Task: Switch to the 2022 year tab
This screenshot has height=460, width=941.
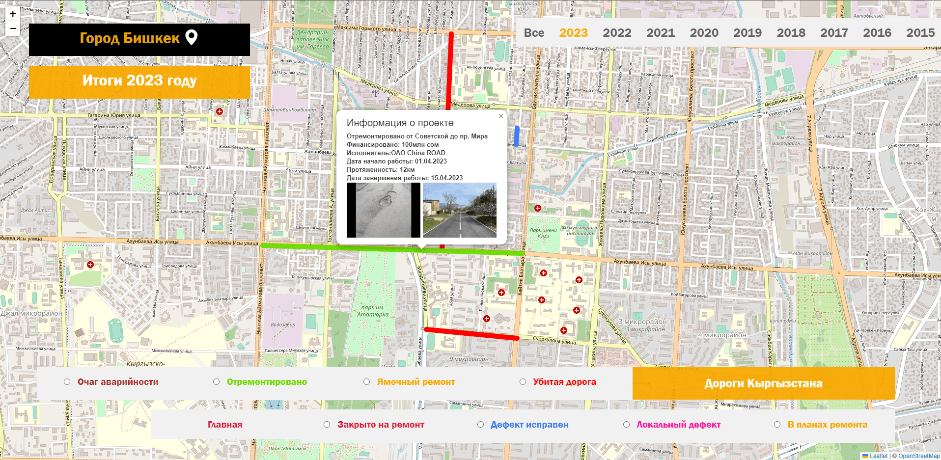Action: coord(617,33)
